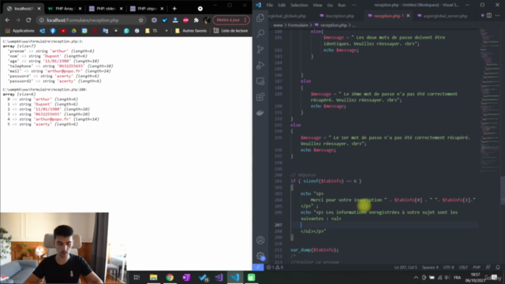Screen dimensions: 505x284
Task: Switch to the PHP: strpos Chrome tab
Action: (x=147, y=9)
